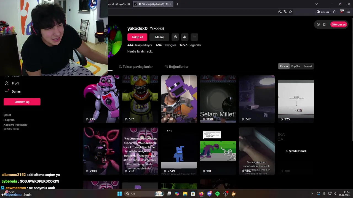Open OBS Studio from the taskbar
Screen dimensions: 353x198
tap(226, 194)
